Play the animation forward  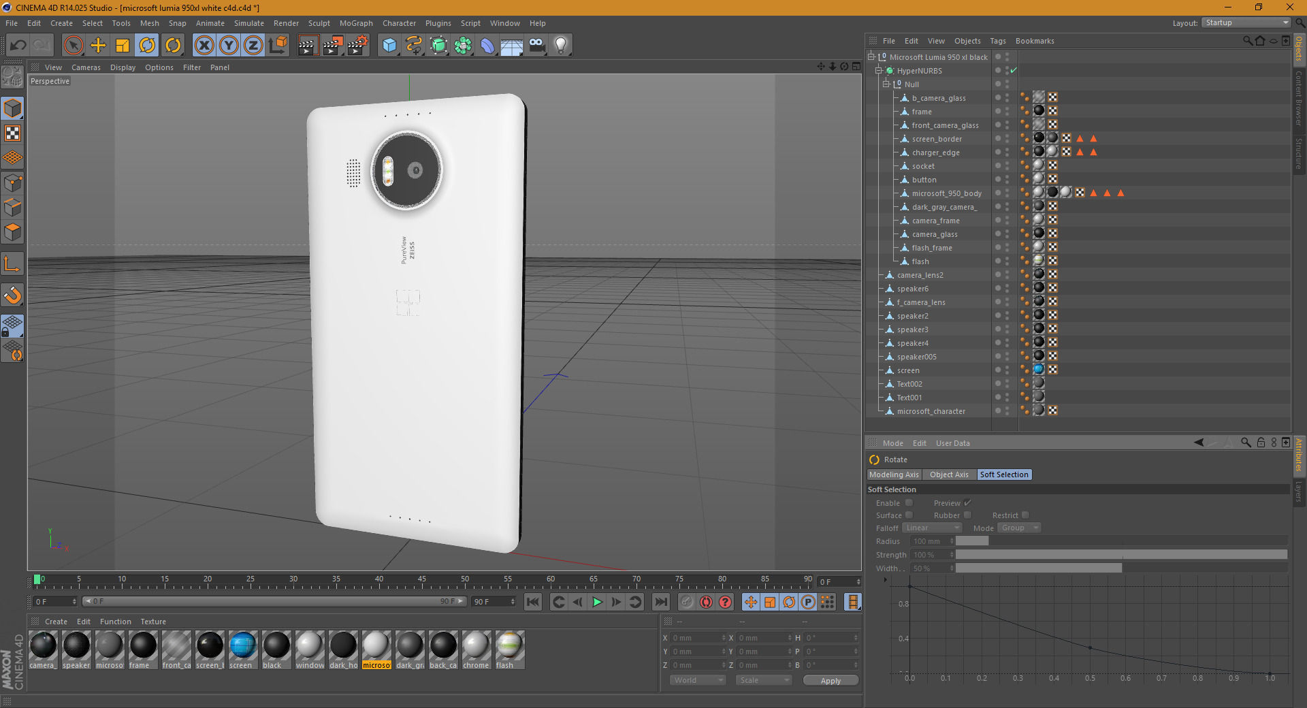(x=597, y=602)
